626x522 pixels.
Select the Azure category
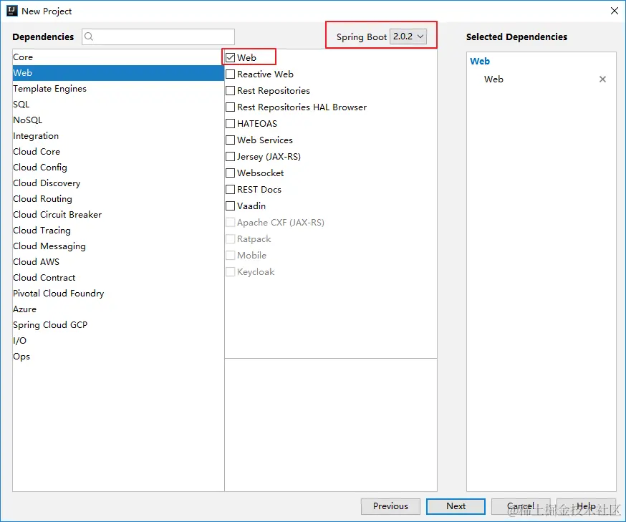(118, 309)
